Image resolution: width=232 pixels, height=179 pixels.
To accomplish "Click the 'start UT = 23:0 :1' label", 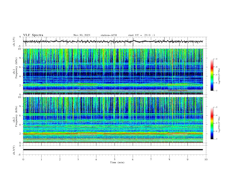I will pos(141,35).
